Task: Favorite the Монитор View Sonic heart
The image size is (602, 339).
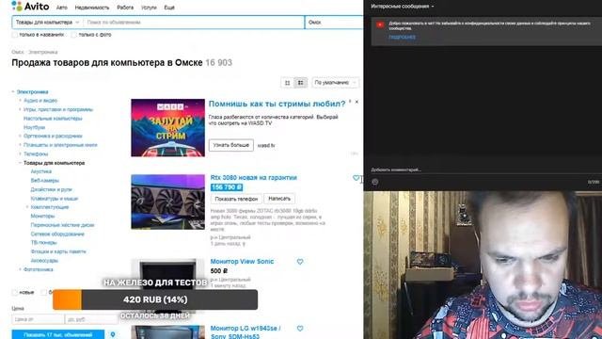Action: pyautogui.click(x=300, y=262)
